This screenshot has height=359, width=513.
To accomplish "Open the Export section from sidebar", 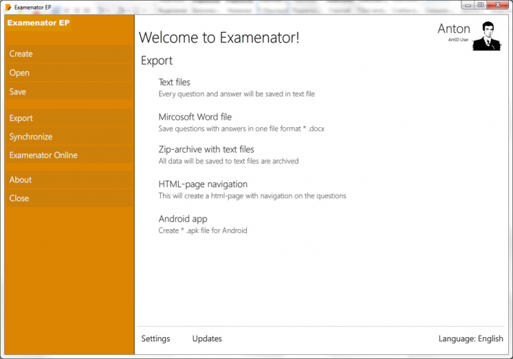I will point(68,118).
